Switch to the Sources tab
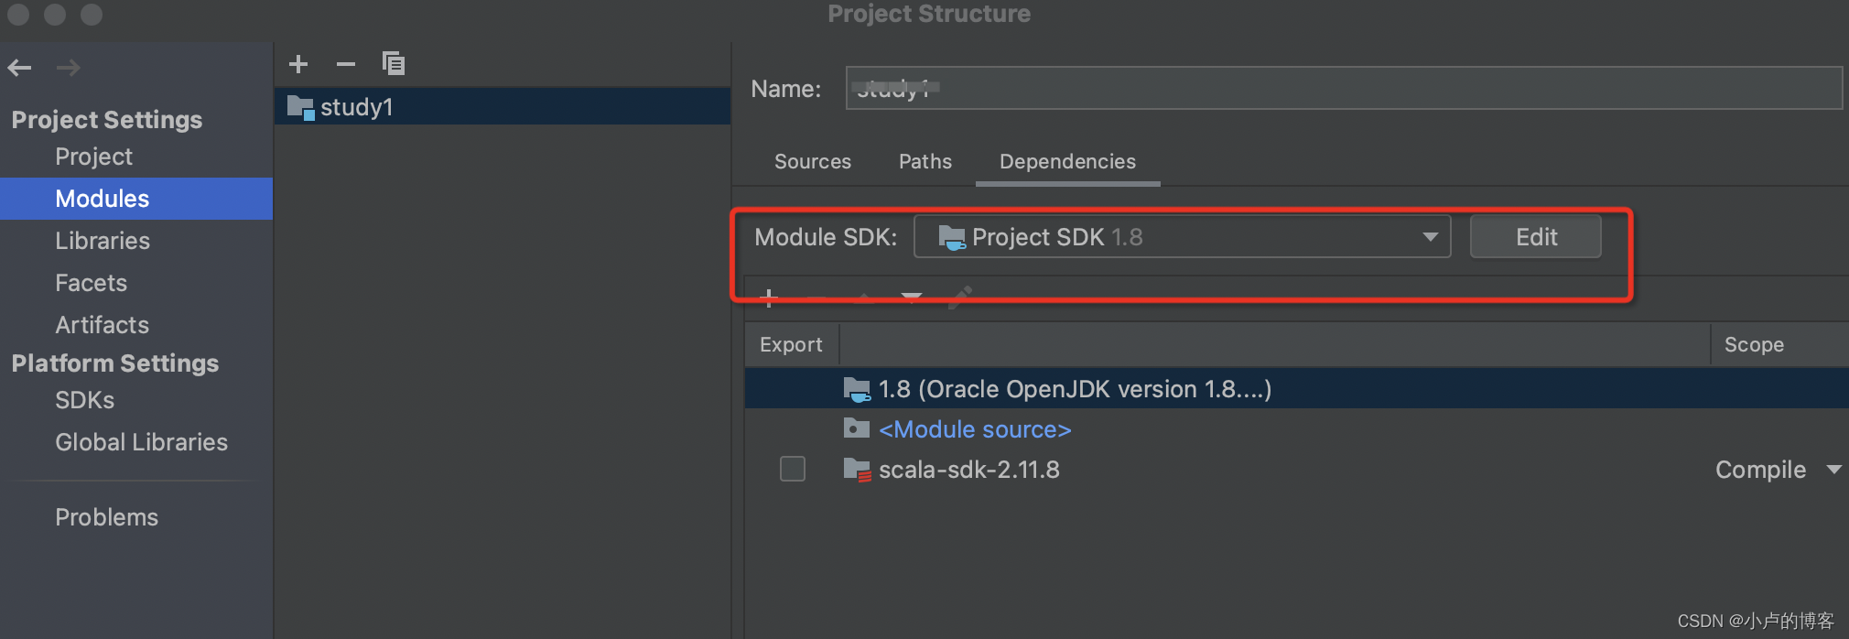Viewport: 1849px width, 639px height. (813, 161)
